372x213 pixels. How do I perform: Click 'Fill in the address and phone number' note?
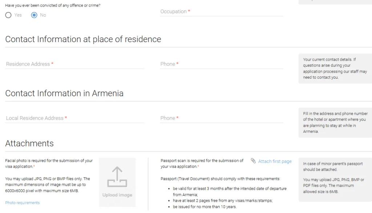335,123
